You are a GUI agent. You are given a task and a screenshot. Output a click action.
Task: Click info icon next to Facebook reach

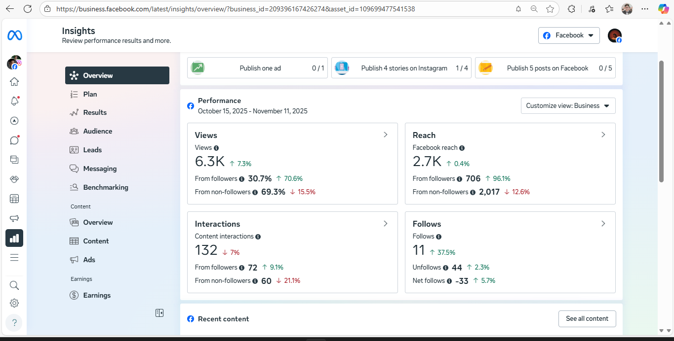tap(462, 148)
